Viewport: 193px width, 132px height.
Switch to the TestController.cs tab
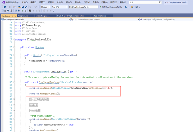coord(102,16)
